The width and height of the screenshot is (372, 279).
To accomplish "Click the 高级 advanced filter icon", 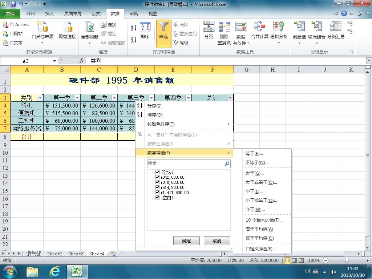I will click(x=175, y=43).
